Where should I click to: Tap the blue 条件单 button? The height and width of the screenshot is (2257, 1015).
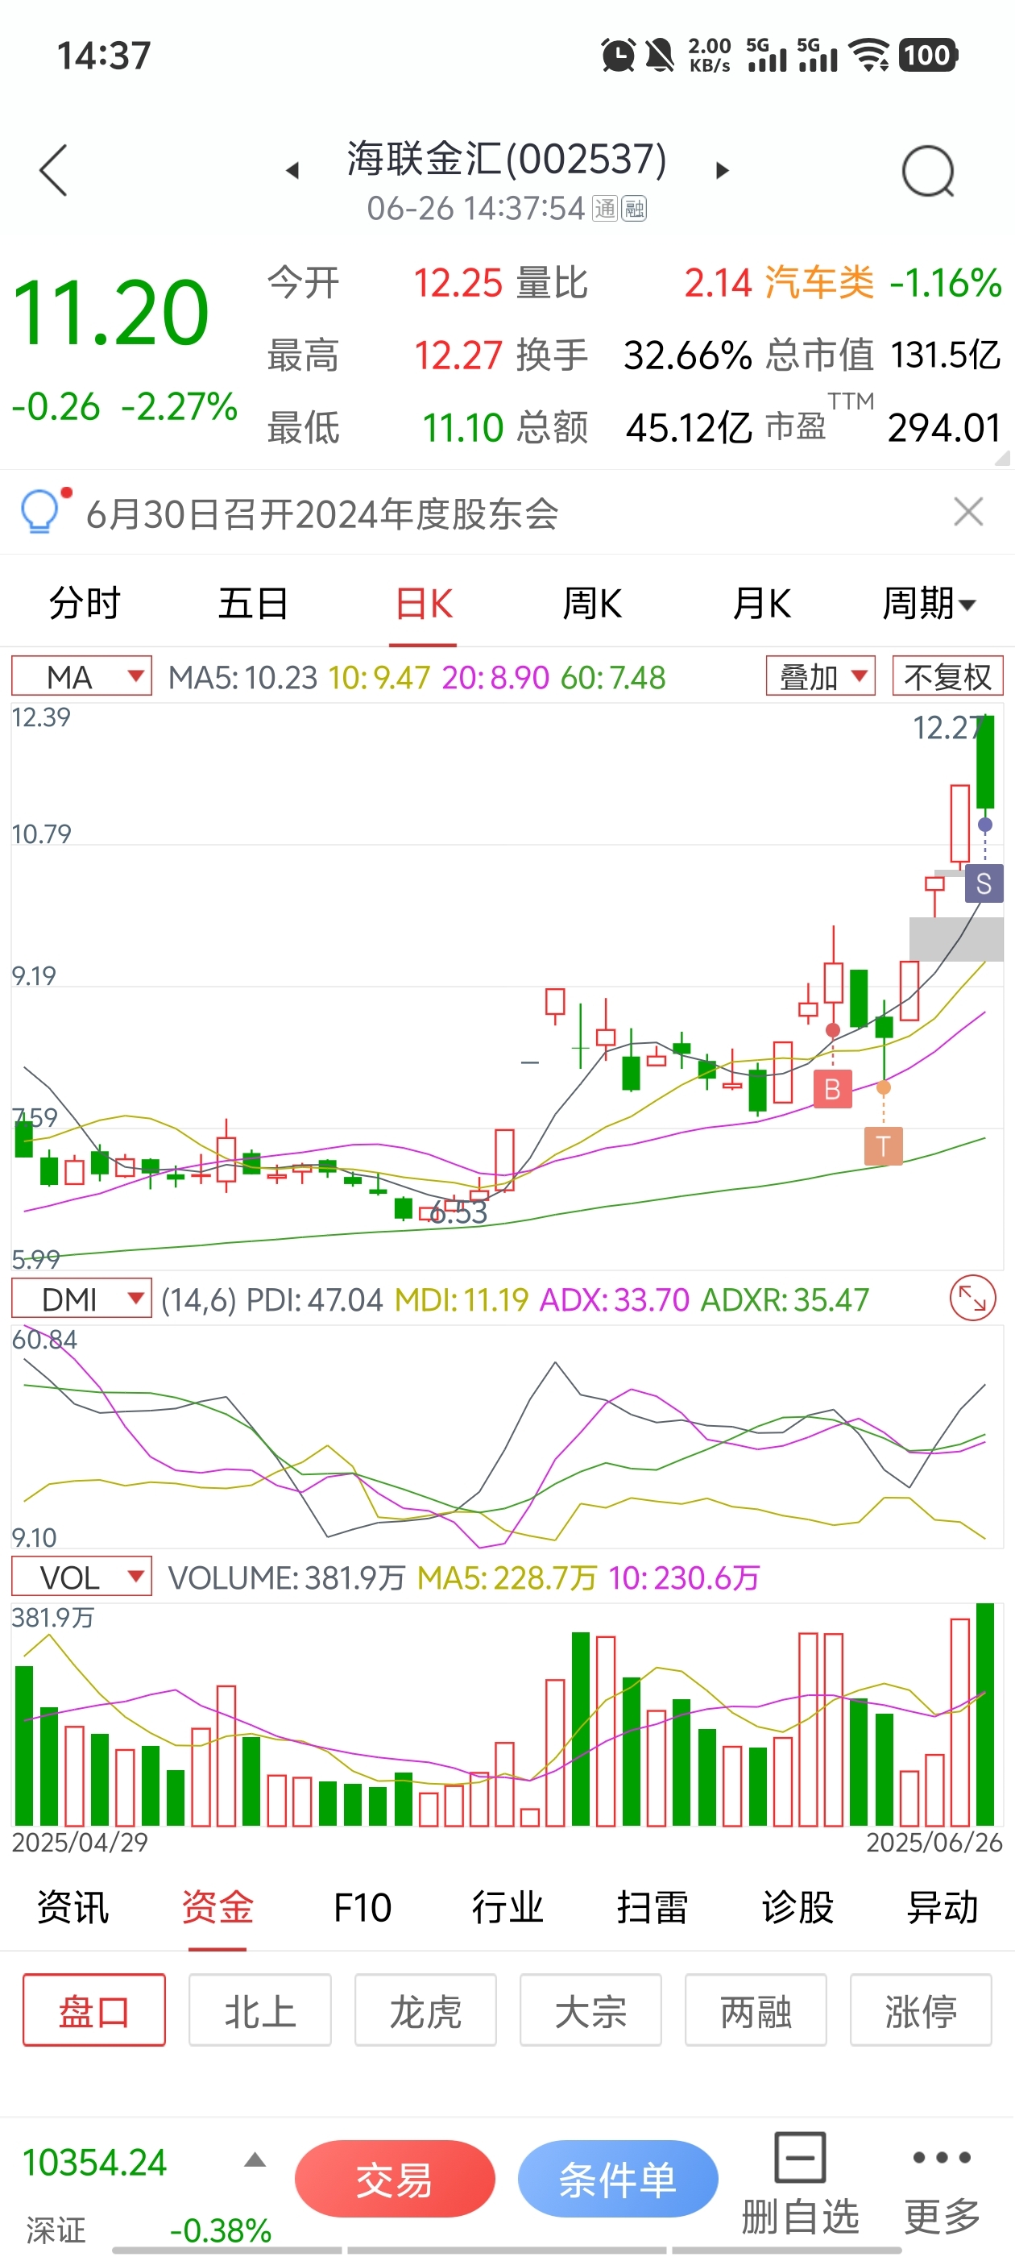[x=619, y=2179]
